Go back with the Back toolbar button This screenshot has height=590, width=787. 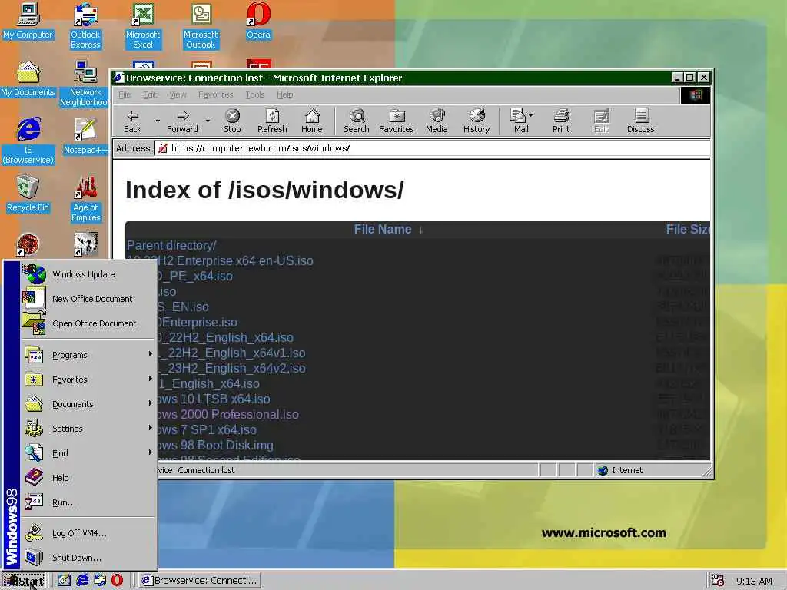tap(132, 121)
